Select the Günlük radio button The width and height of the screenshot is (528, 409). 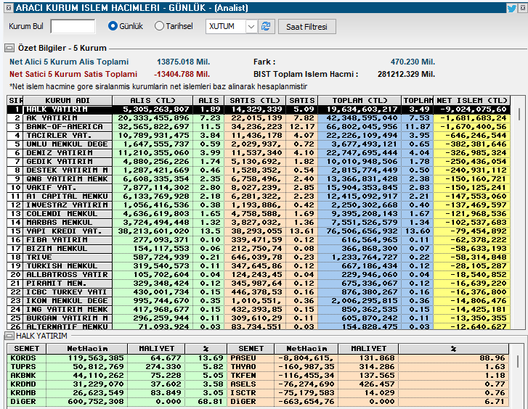[113, 26]
